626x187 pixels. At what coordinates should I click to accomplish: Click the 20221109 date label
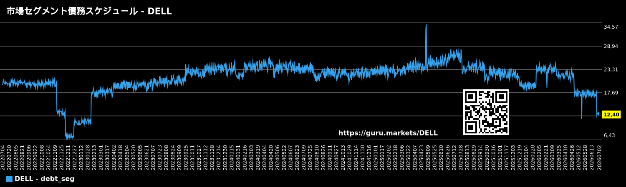(x=55, y=157)
